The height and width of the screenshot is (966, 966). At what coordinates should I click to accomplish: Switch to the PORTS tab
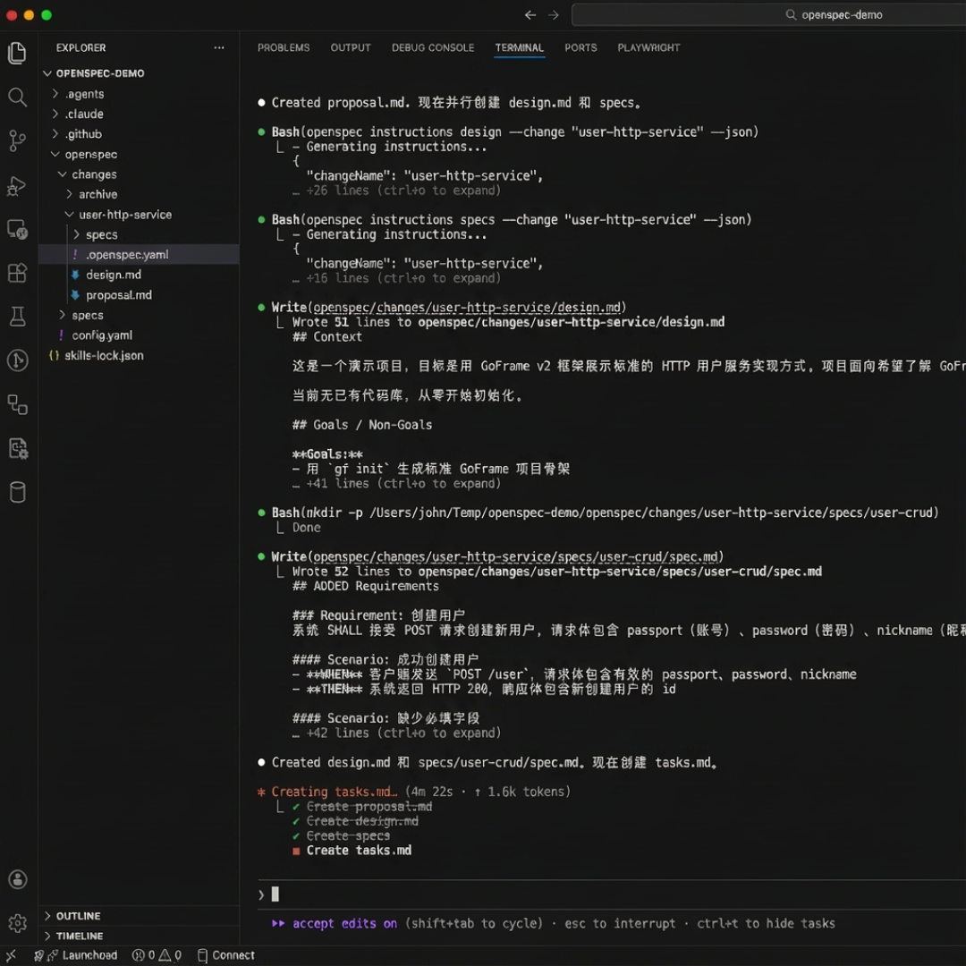(x=580, y=47)
